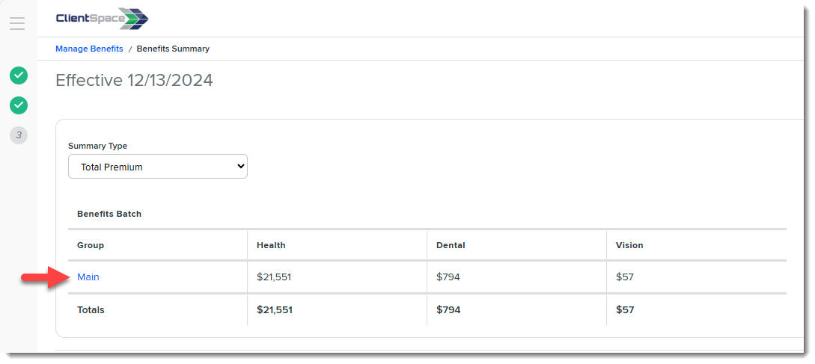Select step 3 circle in sidebar
This screenshot has height=364, width=815.
[19, 135]
